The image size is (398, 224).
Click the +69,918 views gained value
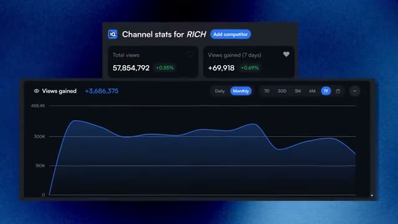click(x=221, y=68)
